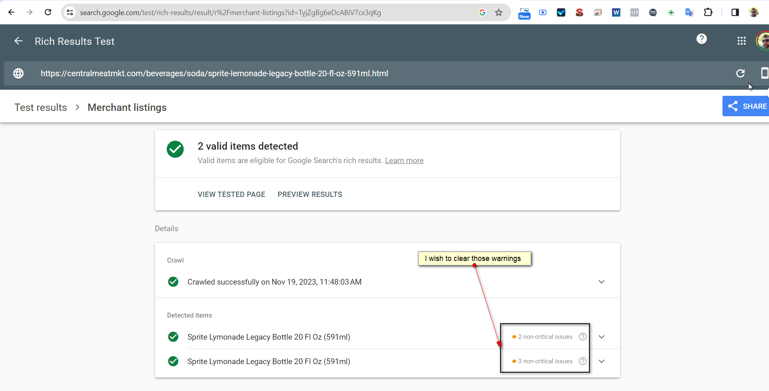Expand the item with 3 non-critical issues
This screenshot has width=769, height=391.
click(x=601, y=361)
